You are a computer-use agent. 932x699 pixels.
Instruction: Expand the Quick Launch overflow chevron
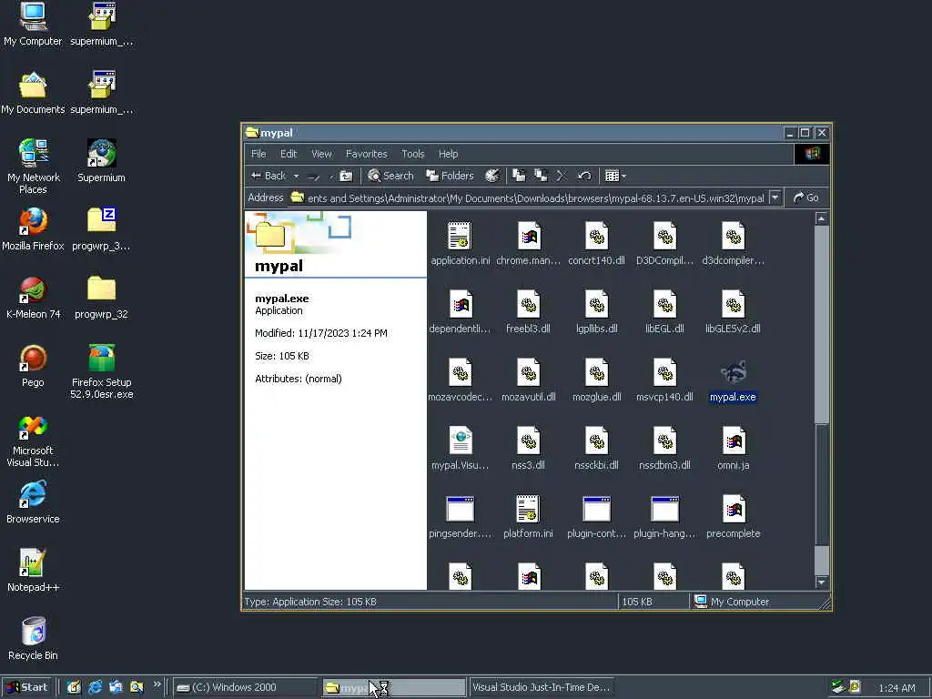157,684
